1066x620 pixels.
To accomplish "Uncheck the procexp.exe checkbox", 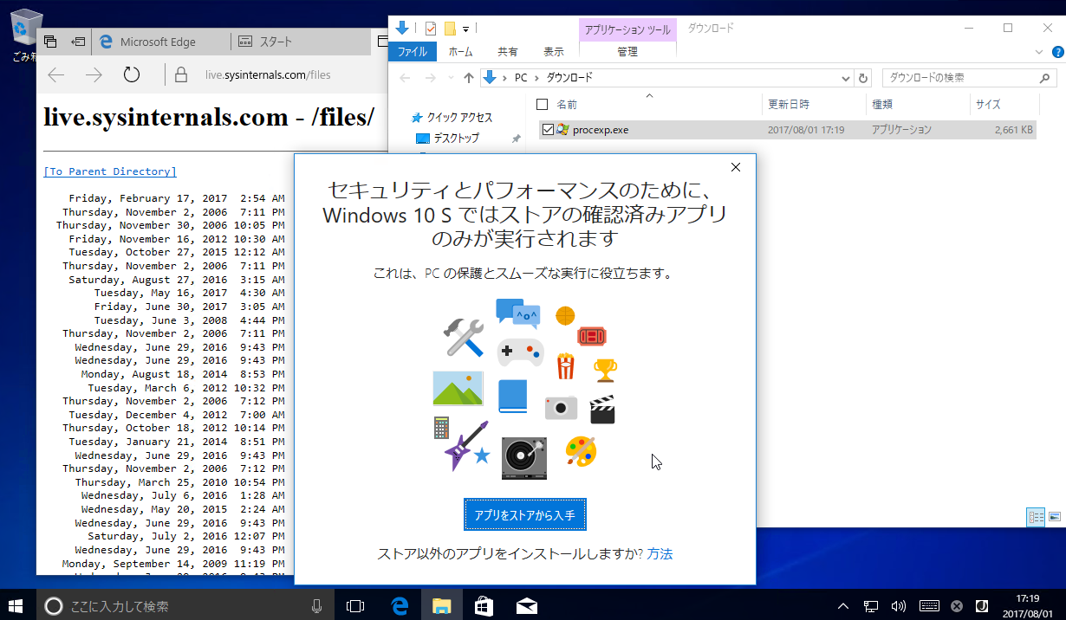I will (x=548, y=130).
